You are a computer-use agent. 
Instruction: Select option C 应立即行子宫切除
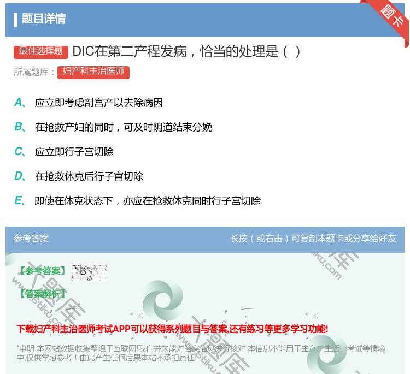[64, 152]
